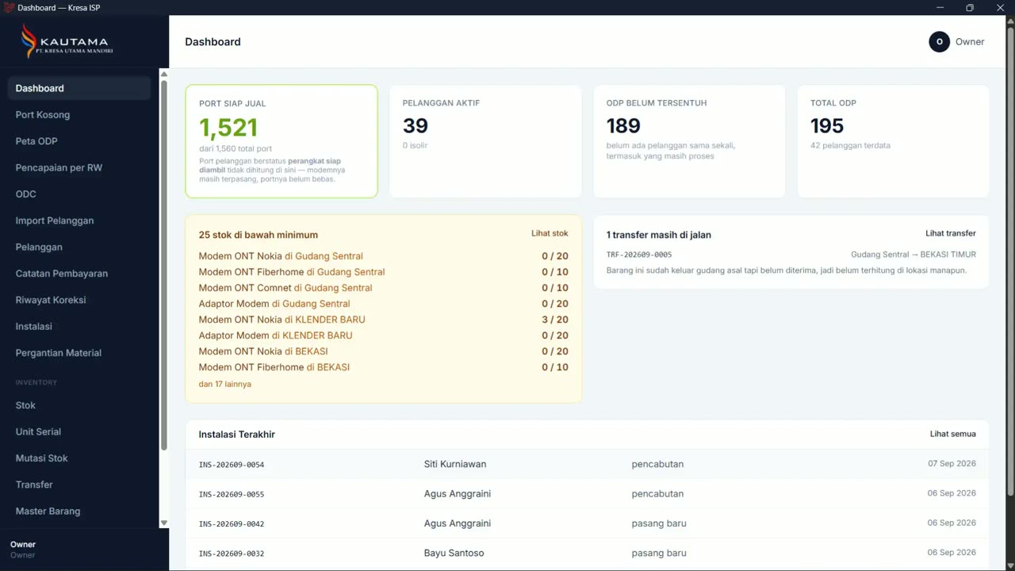Click the Owner avatar circle icon
This screenshot has width=1015, height=571.
[x=939, y=42]
